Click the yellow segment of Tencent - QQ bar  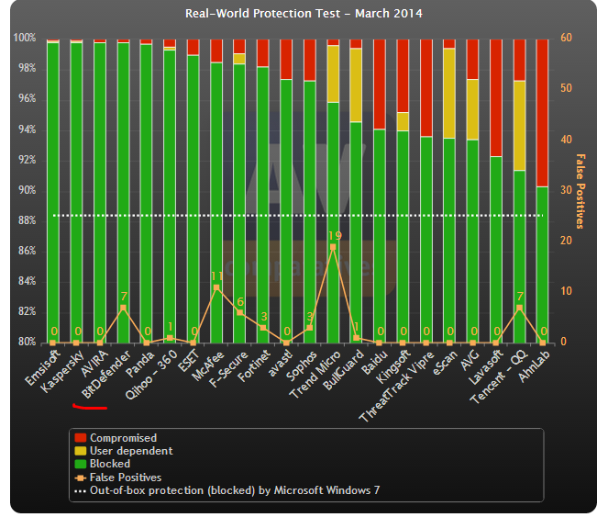click(519, 126)
